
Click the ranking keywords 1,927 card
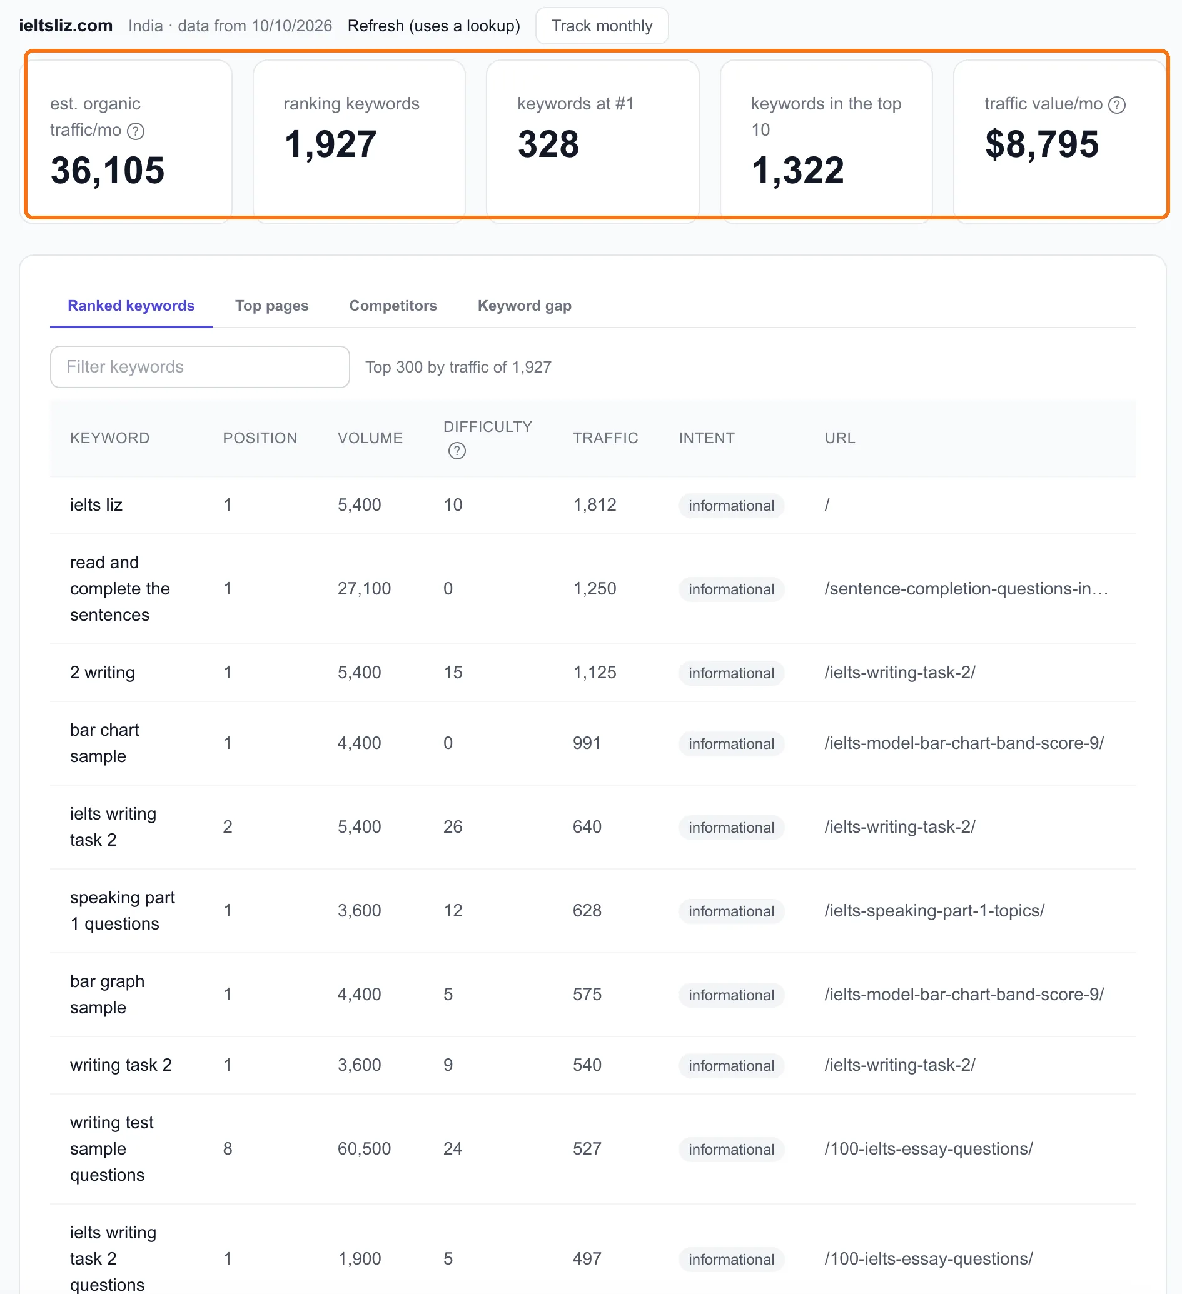pos(359,141)
